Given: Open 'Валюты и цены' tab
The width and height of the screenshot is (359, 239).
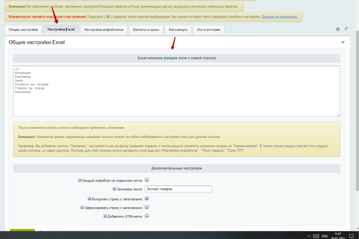Looking at the screenshot, I should click(146, 29).
